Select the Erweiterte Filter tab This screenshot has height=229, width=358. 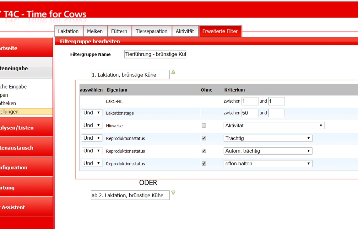pyautogui.click(x=220, y=31)
